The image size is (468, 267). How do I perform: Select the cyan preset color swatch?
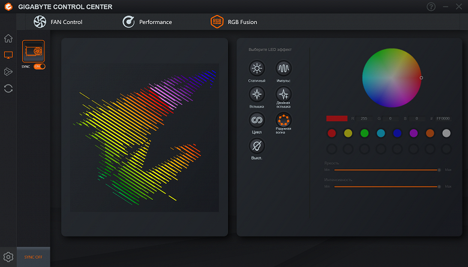click(x=381, y=133)
